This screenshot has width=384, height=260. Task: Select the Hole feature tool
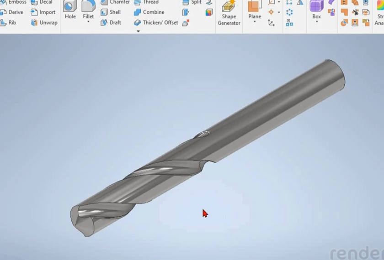(70, 10)
